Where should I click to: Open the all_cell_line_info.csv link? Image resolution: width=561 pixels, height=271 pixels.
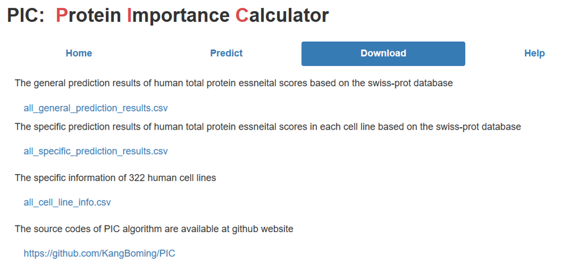67,202
